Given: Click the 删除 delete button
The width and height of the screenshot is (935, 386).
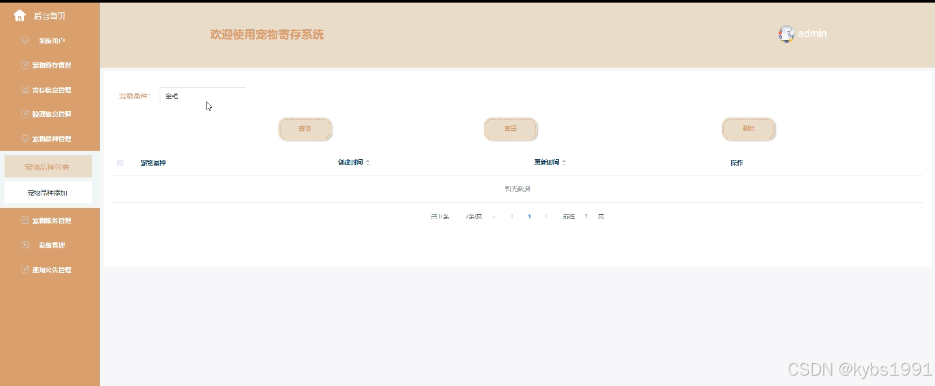Looking at the screenshot, I should 749,129.
